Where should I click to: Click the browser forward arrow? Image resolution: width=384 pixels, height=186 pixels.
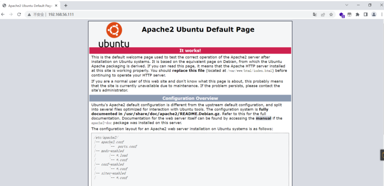click(x=11, y=14)
